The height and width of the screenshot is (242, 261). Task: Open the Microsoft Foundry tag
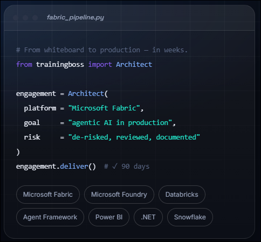(x=119, y=195)
